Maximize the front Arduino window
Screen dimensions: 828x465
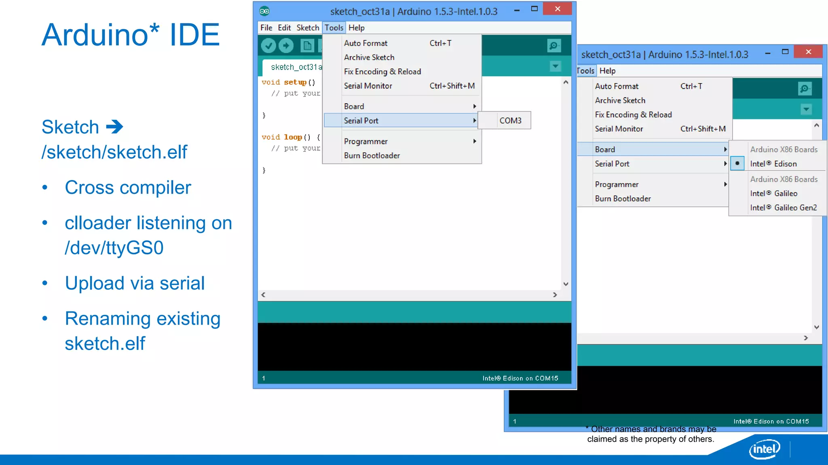coord(534,9)
